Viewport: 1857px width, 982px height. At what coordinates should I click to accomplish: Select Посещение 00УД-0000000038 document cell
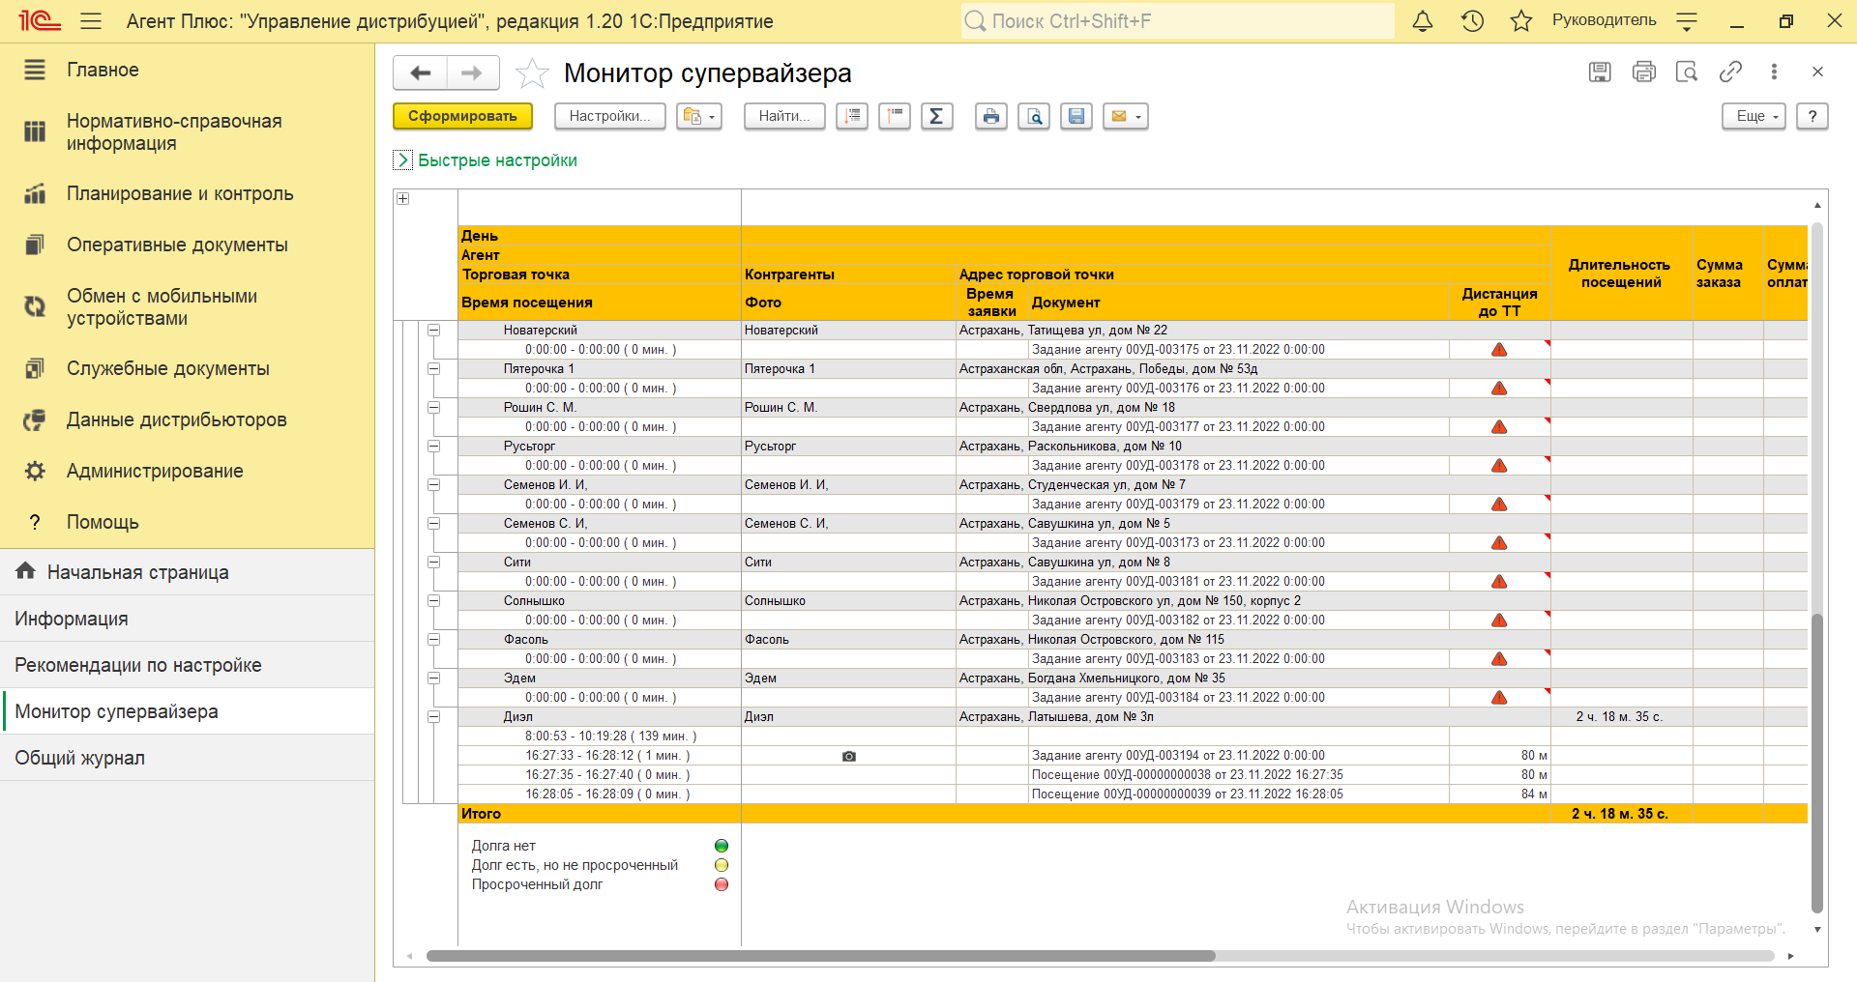click(1238, 775)
